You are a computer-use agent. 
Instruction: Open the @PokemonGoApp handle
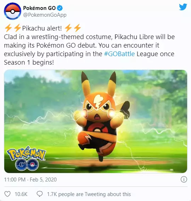pyautogui.click(x=45, y=15)
